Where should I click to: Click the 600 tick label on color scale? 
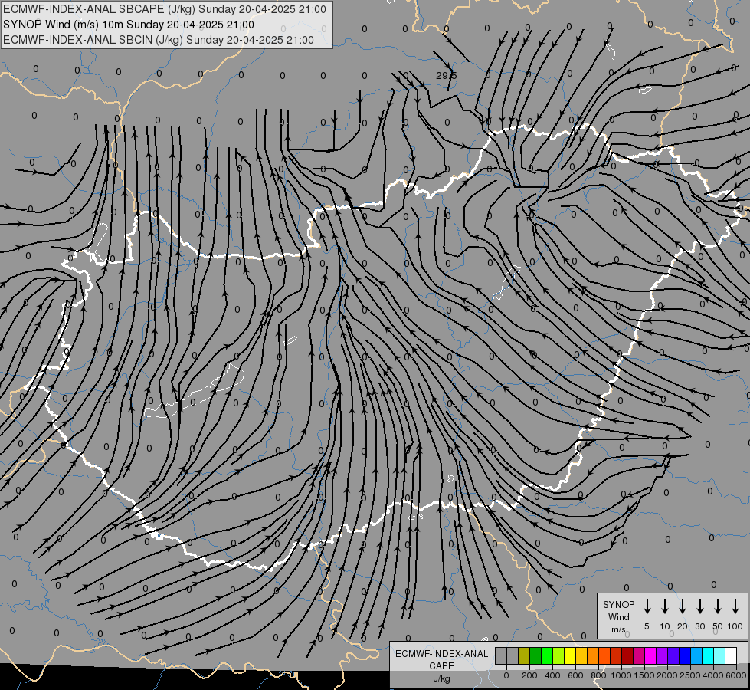pyautogui.click(x=575, y=675)
